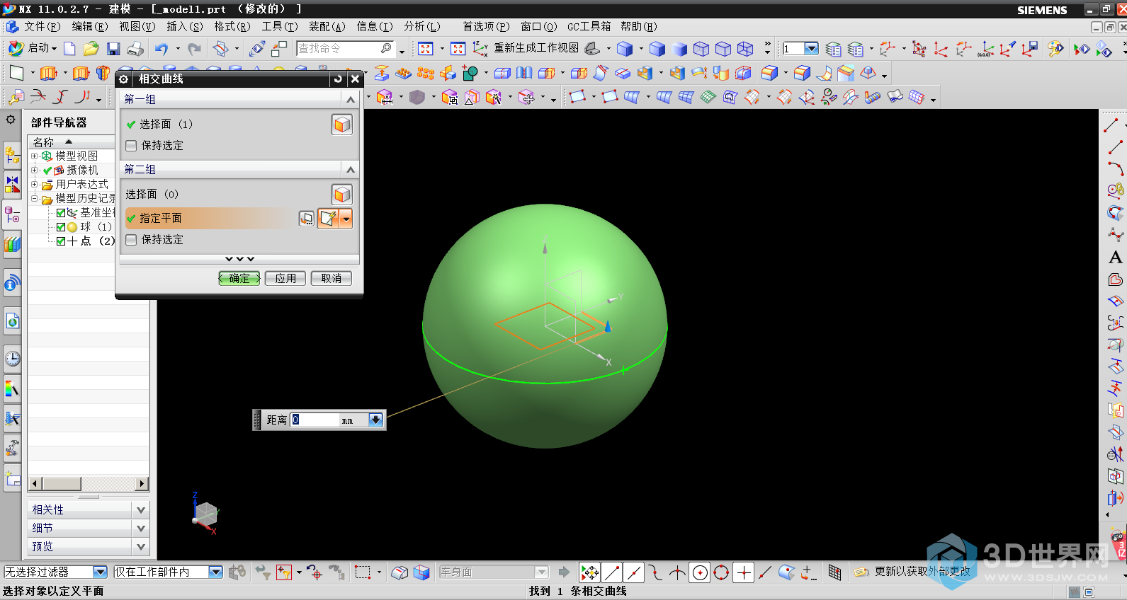Viewport: 1127px width, 600px height.
Task: Toggle the enable snap point button
Action: (x=589, y=572)
